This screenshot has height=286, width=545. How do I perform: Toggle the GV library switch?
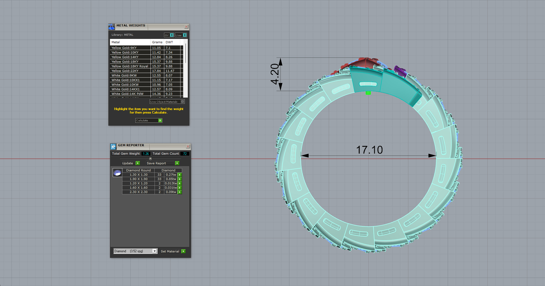tap(169, 35)
